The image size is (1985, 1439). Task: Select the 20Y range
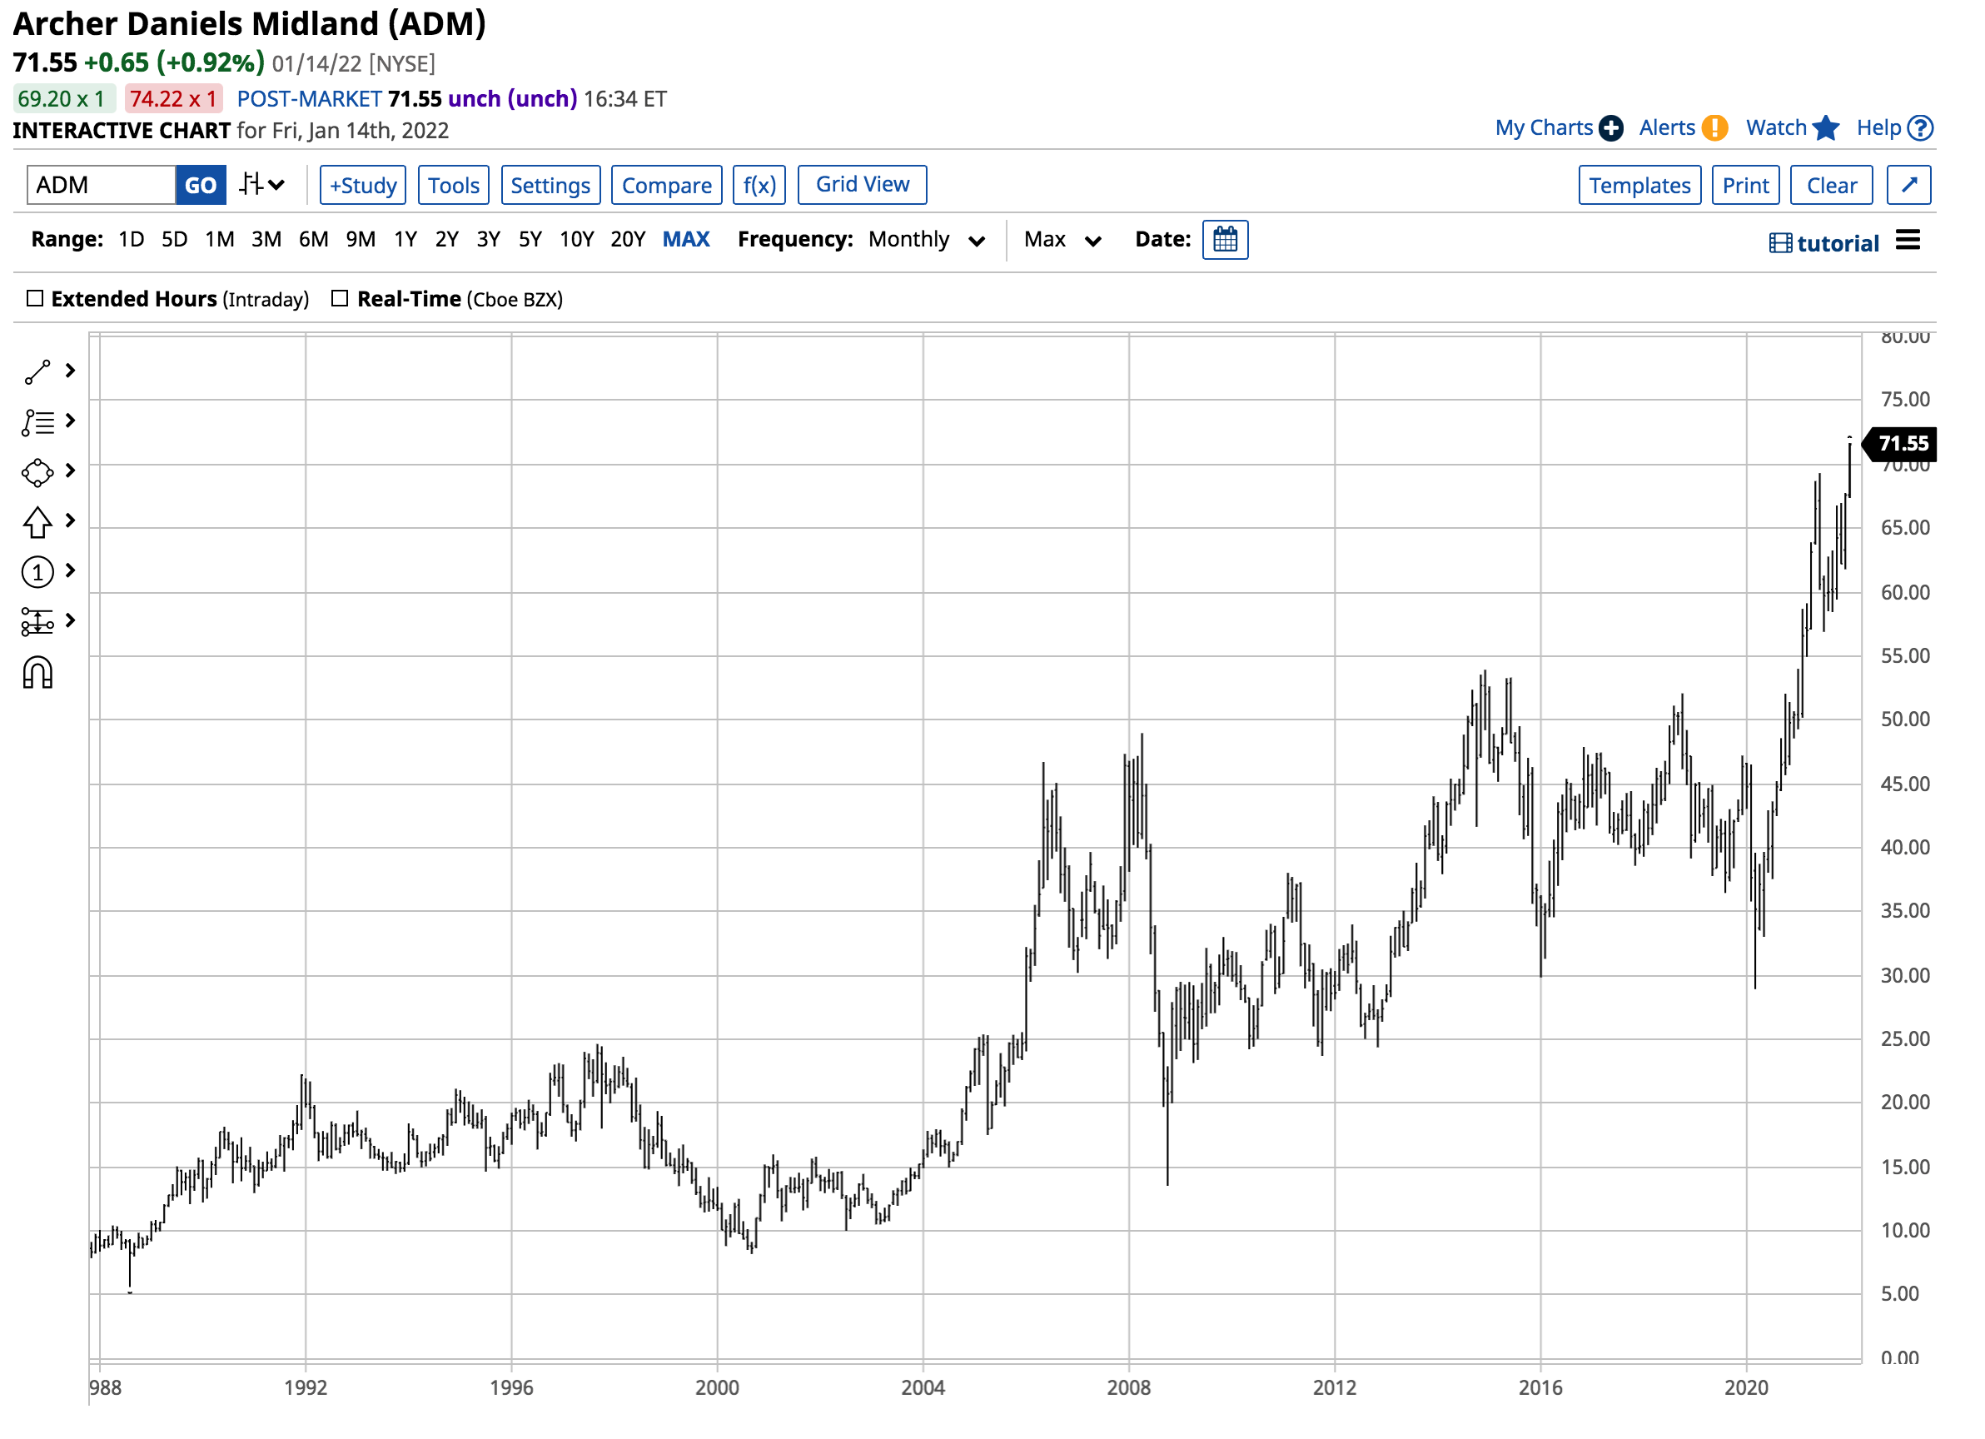click(629, 240)
